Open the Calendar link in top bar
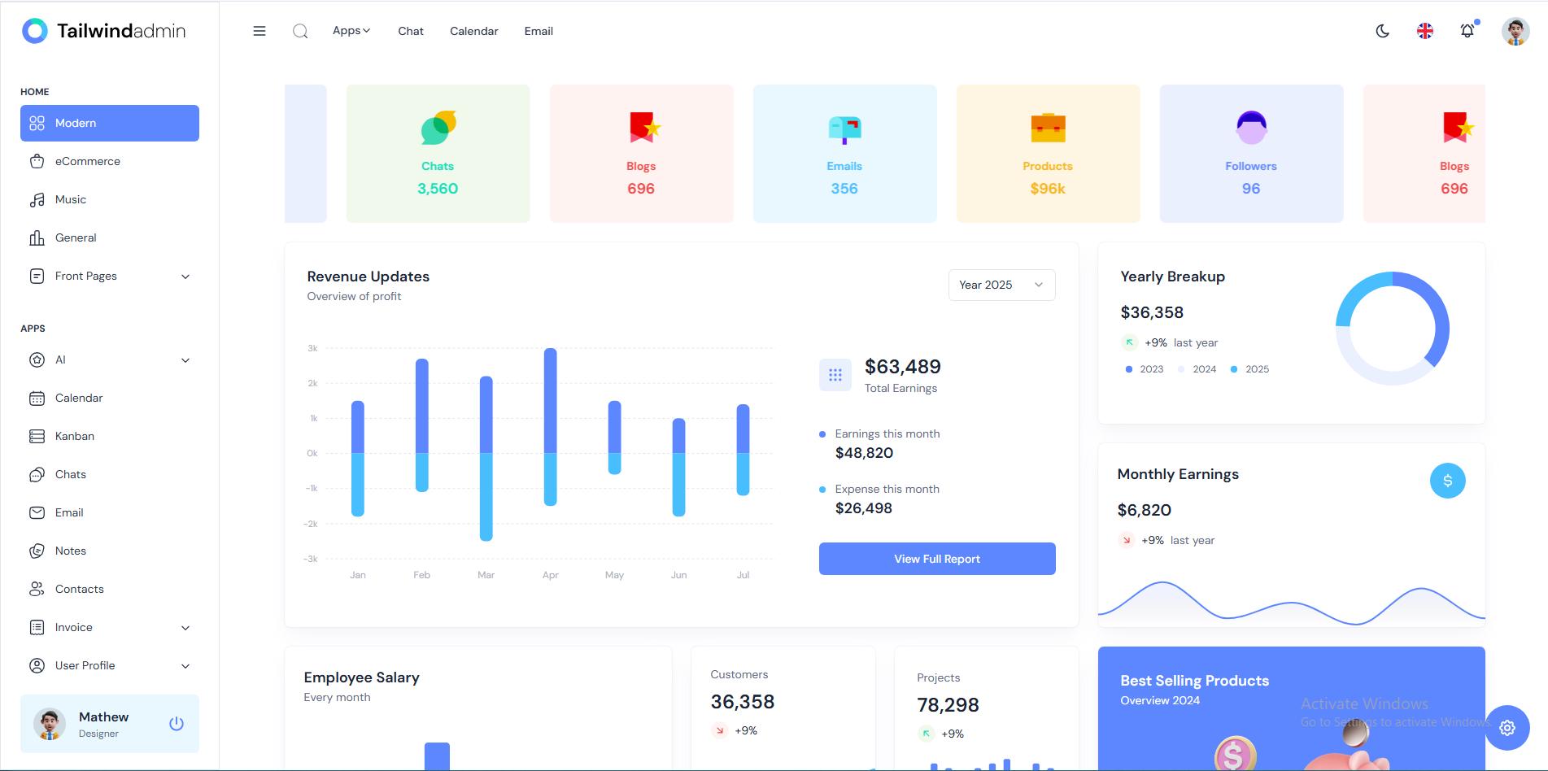 473,31
